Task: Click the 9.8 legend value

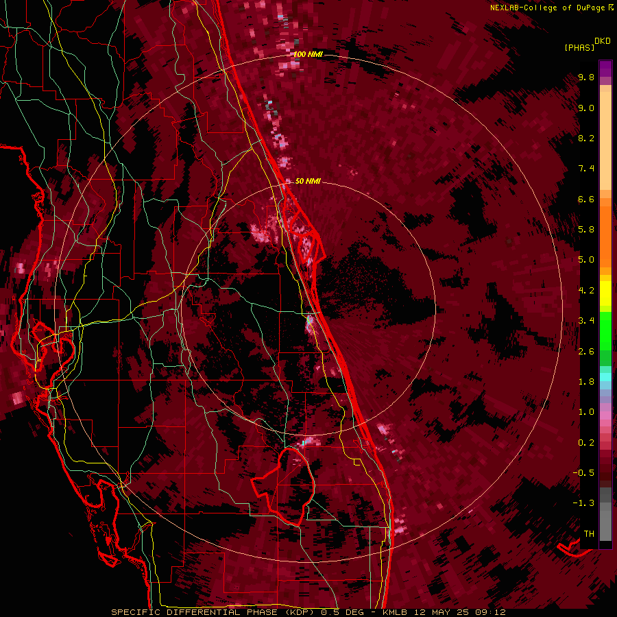Action: tap(586, 77)
